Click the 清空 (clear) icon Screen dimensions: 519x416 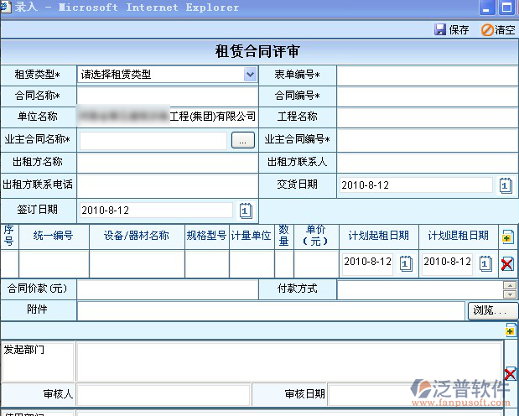487,29
